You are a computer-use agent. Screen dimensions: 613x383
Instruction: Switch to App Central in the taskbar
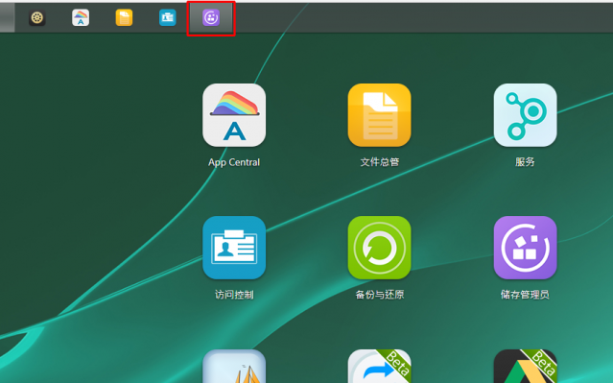coord(81,17)
